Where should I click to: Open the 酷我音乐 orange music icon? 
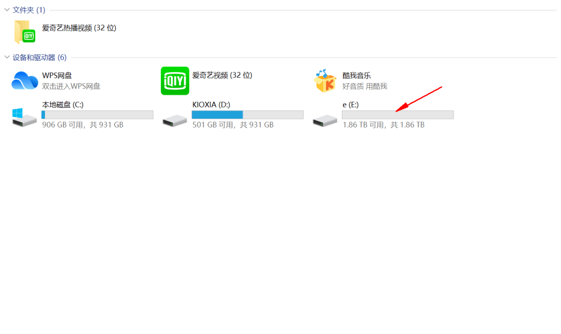325,81
